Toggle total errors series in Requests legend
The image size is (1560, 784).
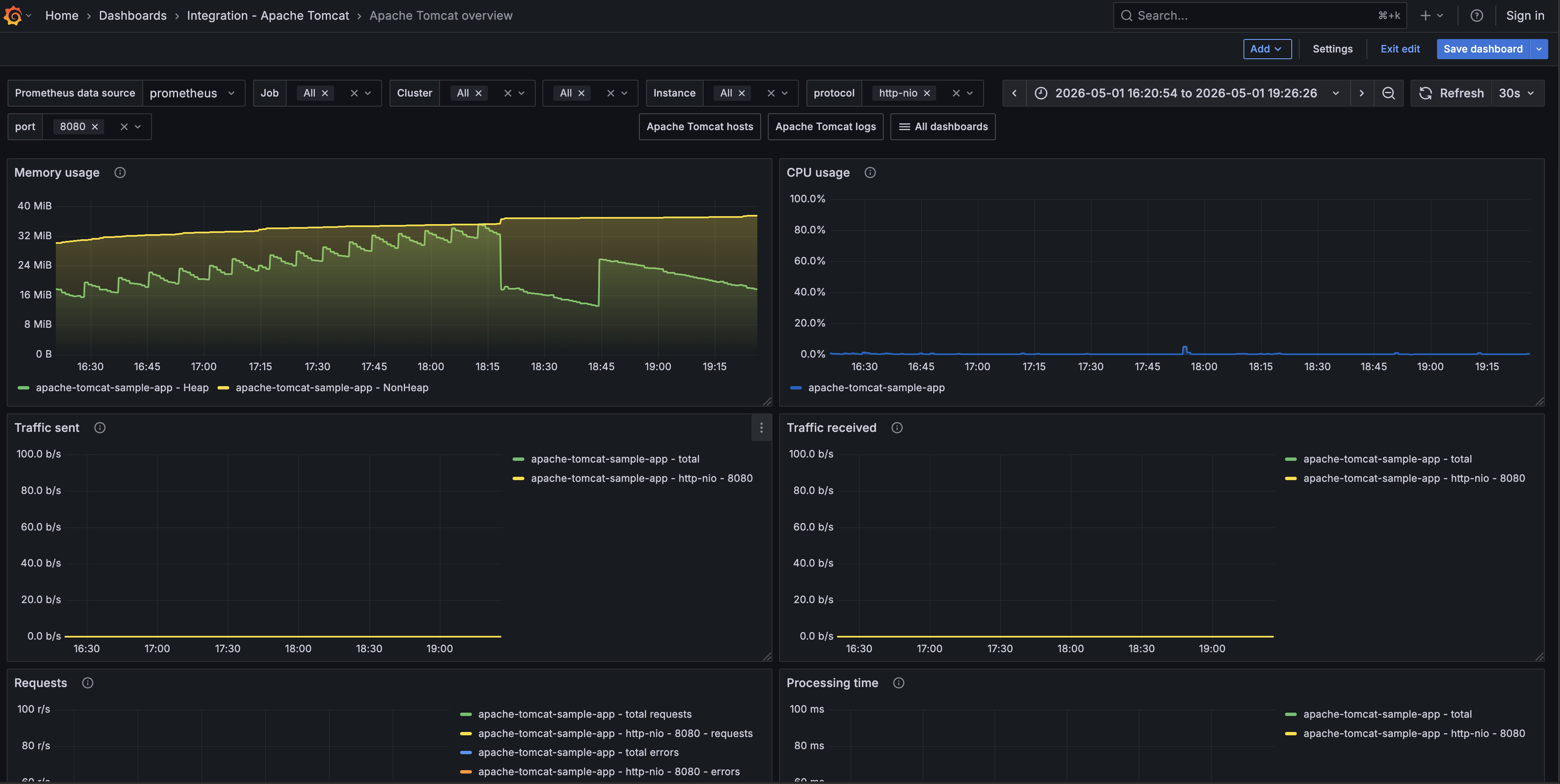578,753
